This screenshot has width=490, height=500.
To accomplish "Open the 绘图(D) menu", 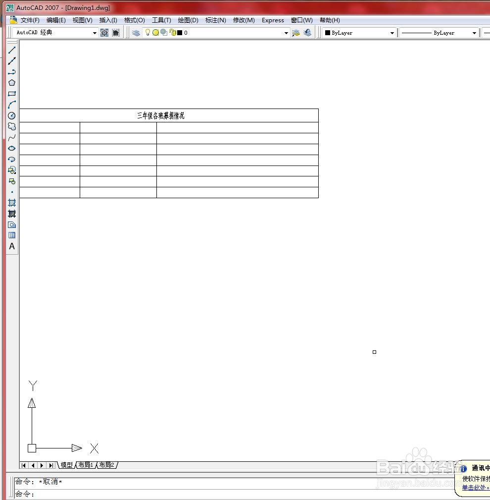I will click(x=188, y=20).
